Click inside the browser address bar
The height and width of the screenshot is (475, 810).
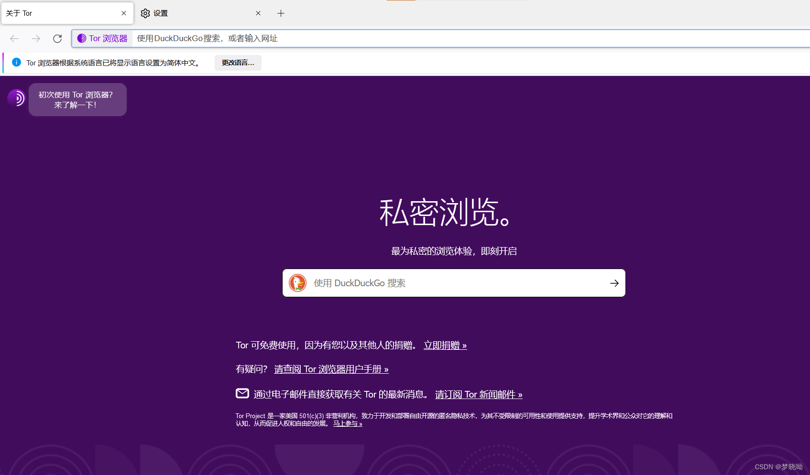coord(335,38)
